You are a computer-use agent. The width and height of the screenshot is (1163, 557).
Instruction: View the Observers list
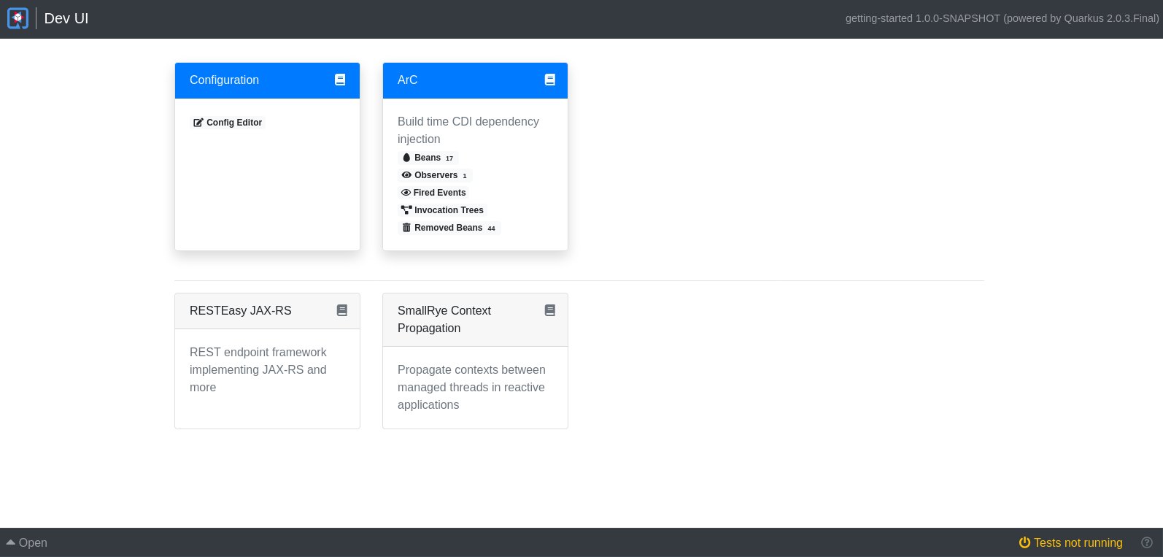tap(436, 175)
